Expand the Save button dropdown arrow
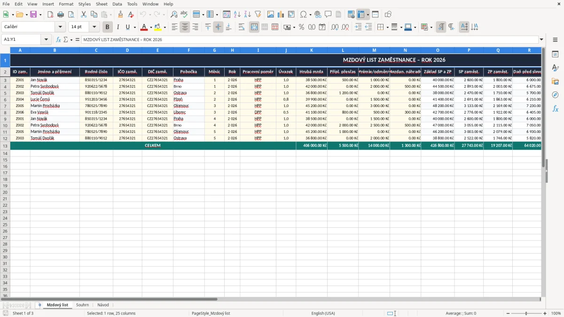This screenshot has height=317, width=564. [40, 15]
